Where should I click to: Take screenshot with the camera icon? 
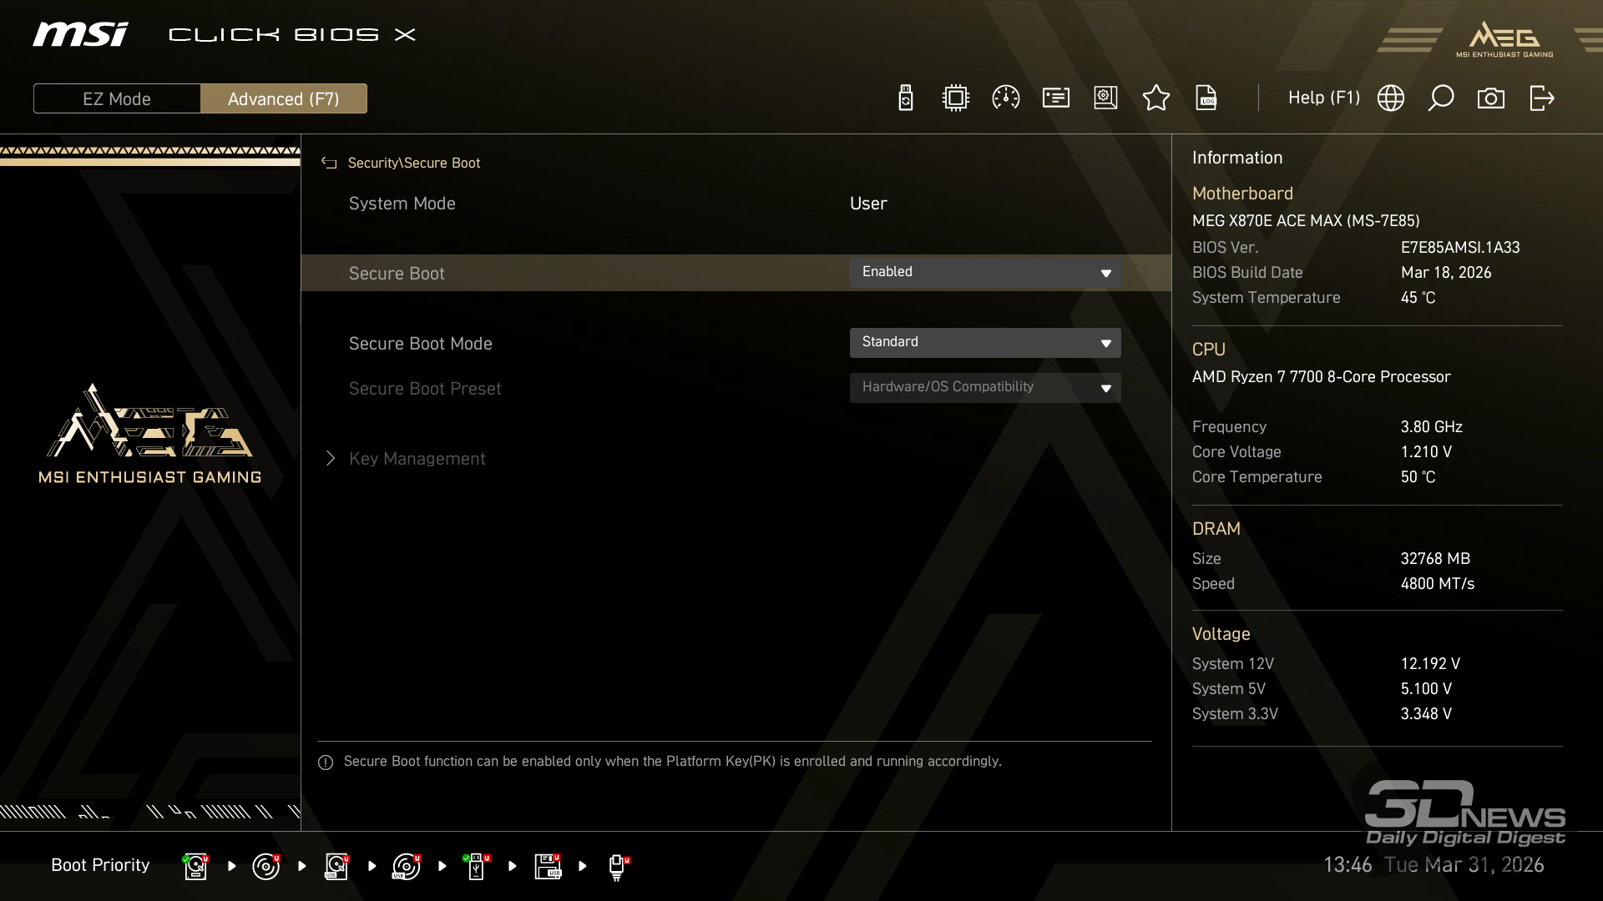click(1490, 98)
